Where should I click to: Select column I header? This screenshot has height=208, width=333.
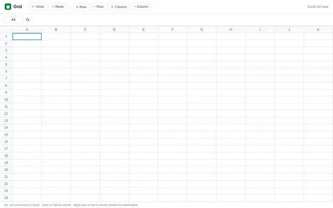pos(260,30)
